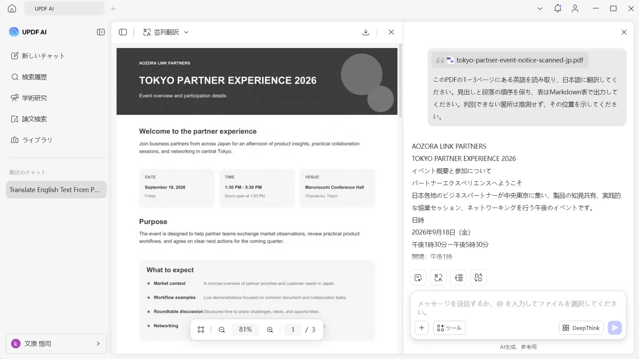
Task: Open the notifications bell
Action: [x=558, y=8]
